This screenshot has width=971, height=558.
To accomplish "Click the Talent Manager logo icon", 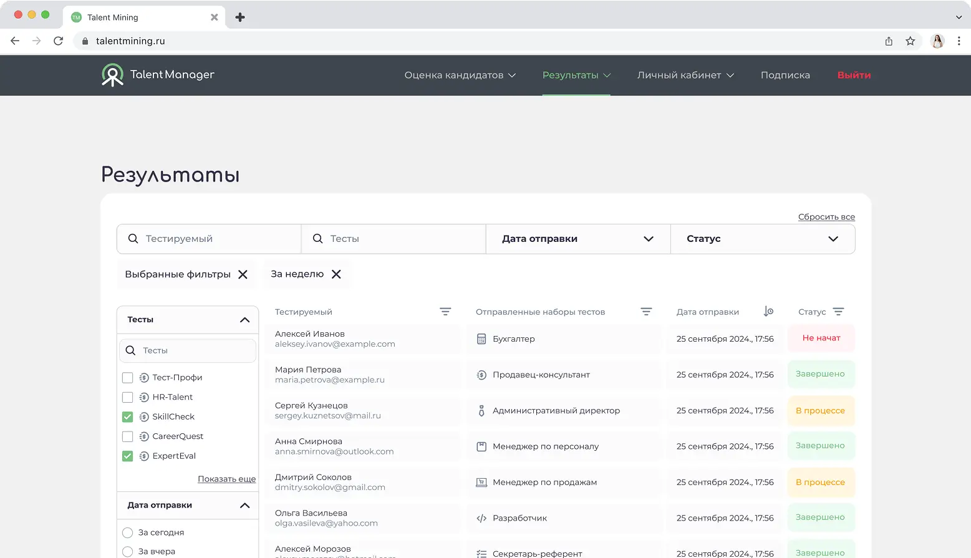I will pos(112,75).
